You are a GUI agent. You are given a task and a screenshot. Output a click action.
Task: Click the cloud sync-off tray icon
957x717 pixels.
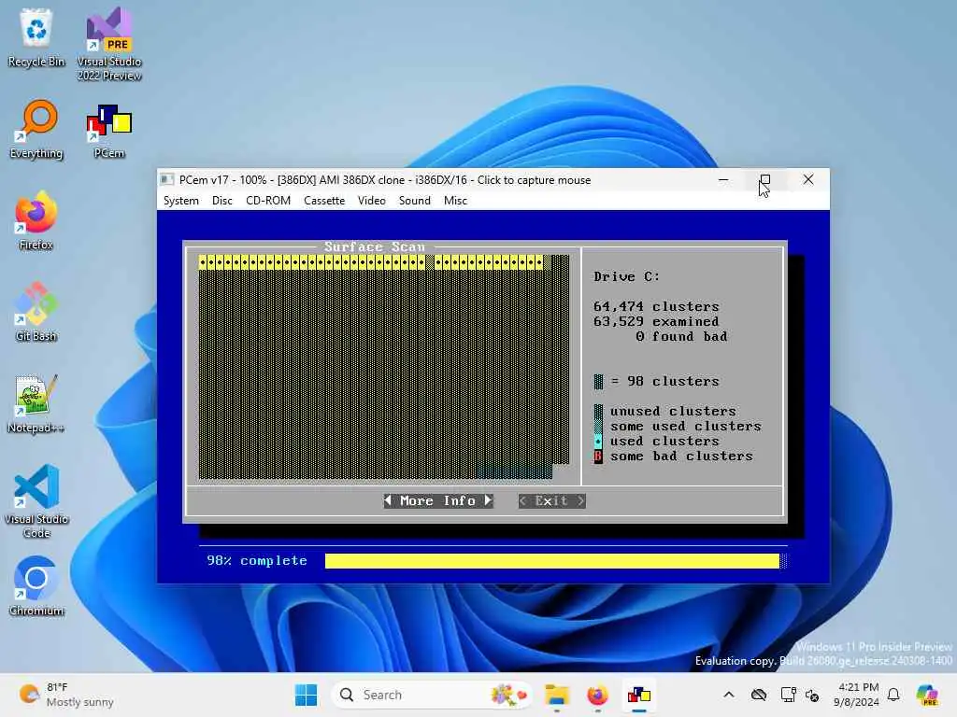(759, 695)
